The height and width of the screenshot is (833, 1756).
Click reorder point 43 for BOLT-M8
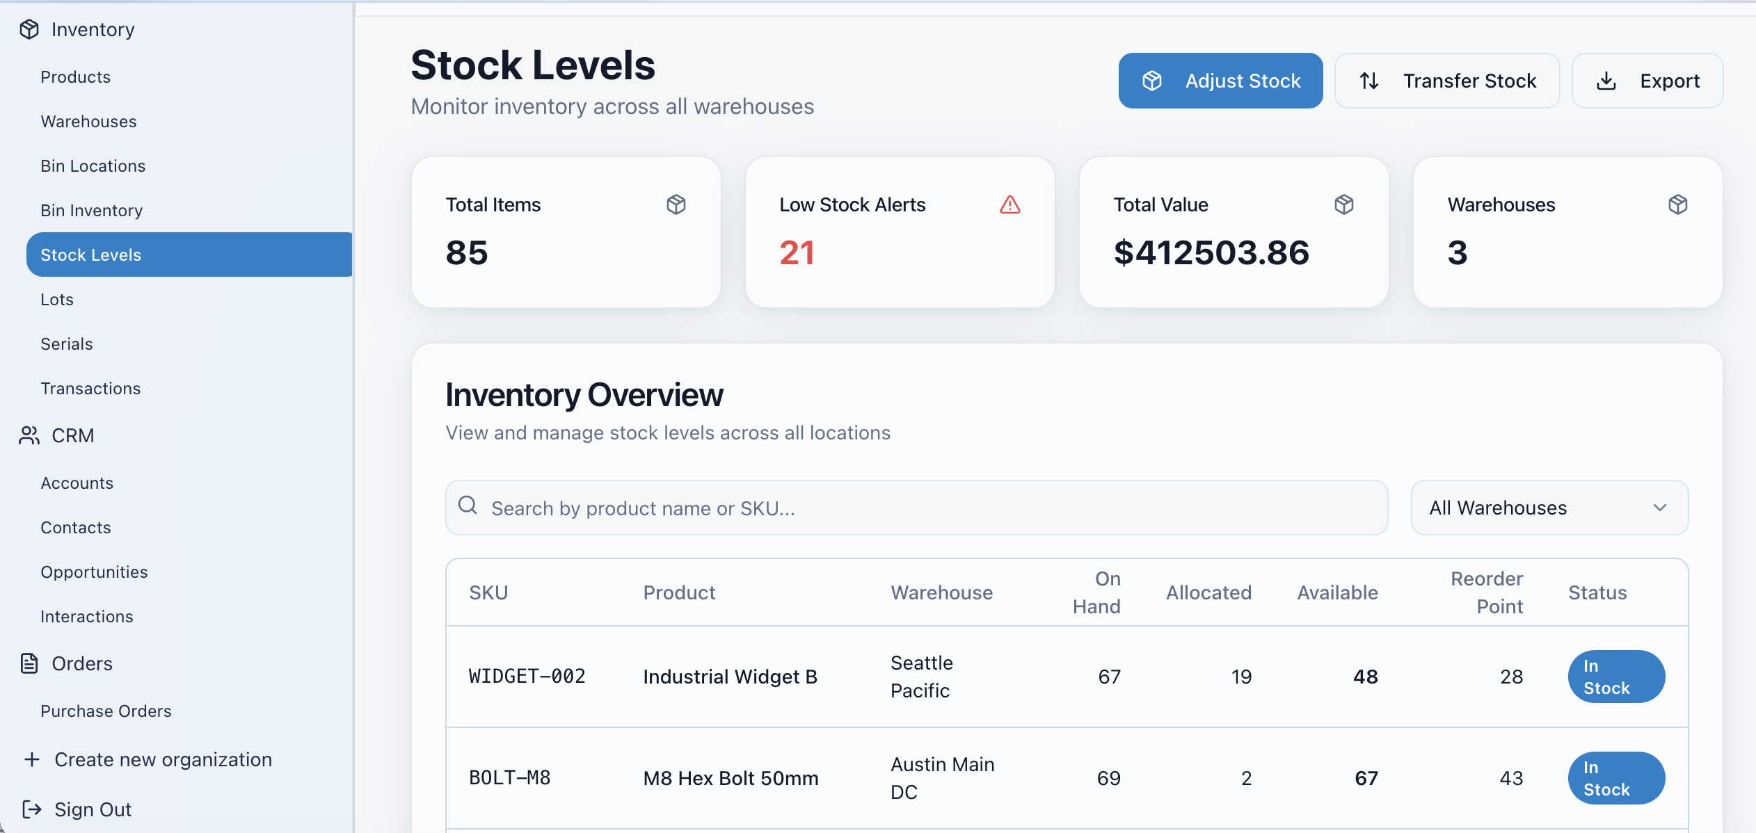click(1511, 778)
